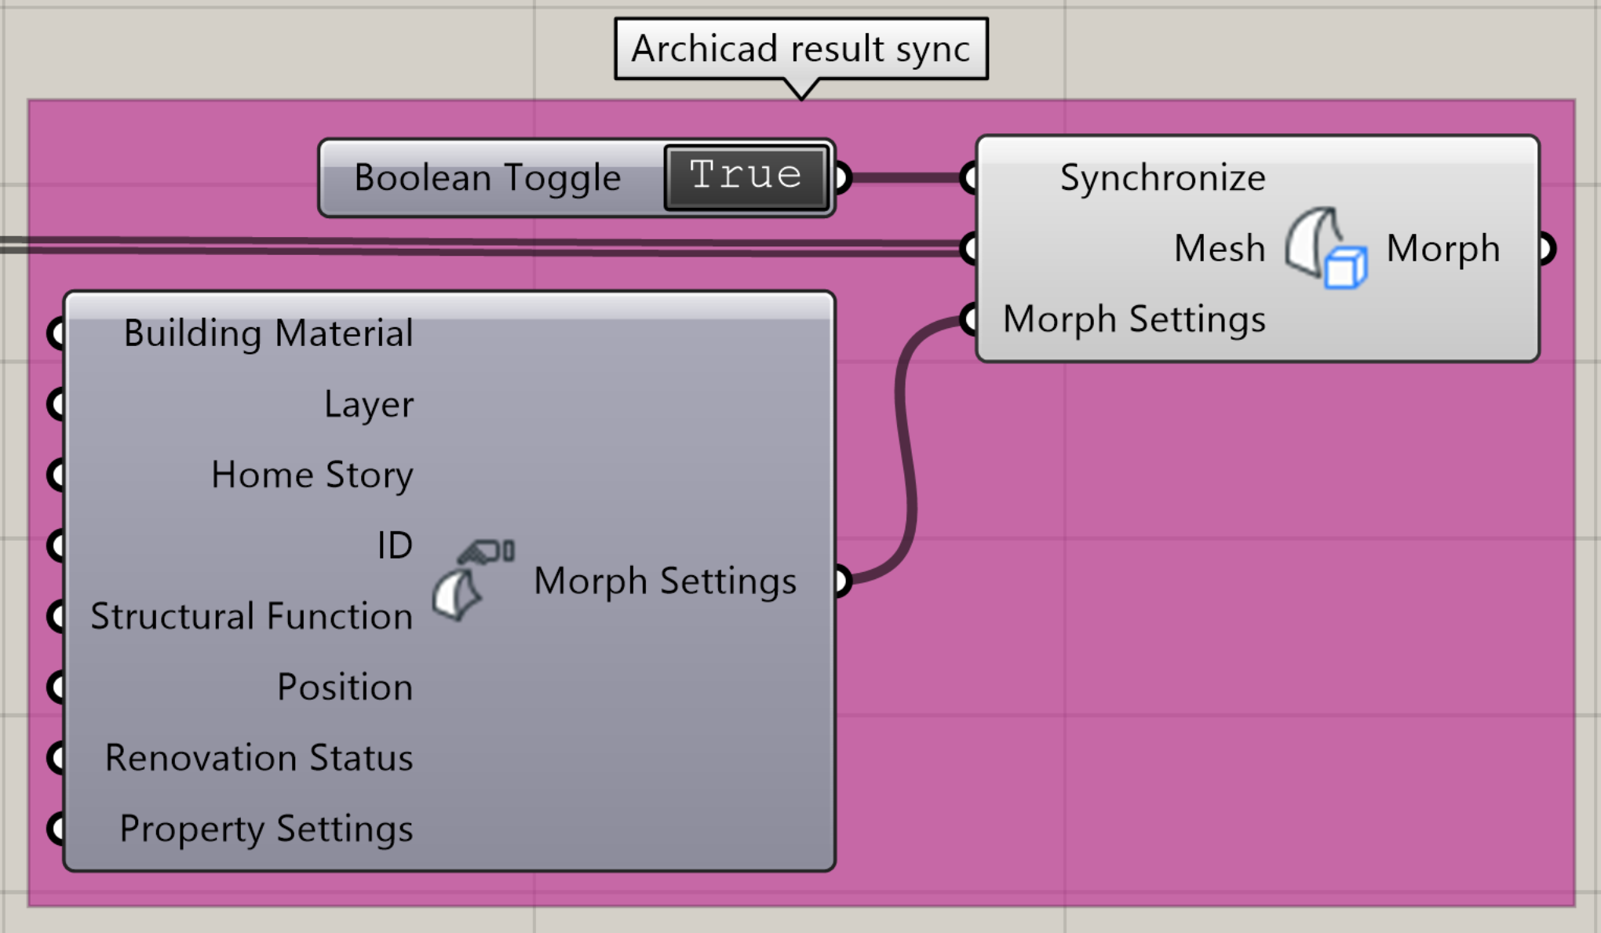The width and height of the screenshot is (1601, 933).
Task: Click the Position input parameter
Action: 345,687
